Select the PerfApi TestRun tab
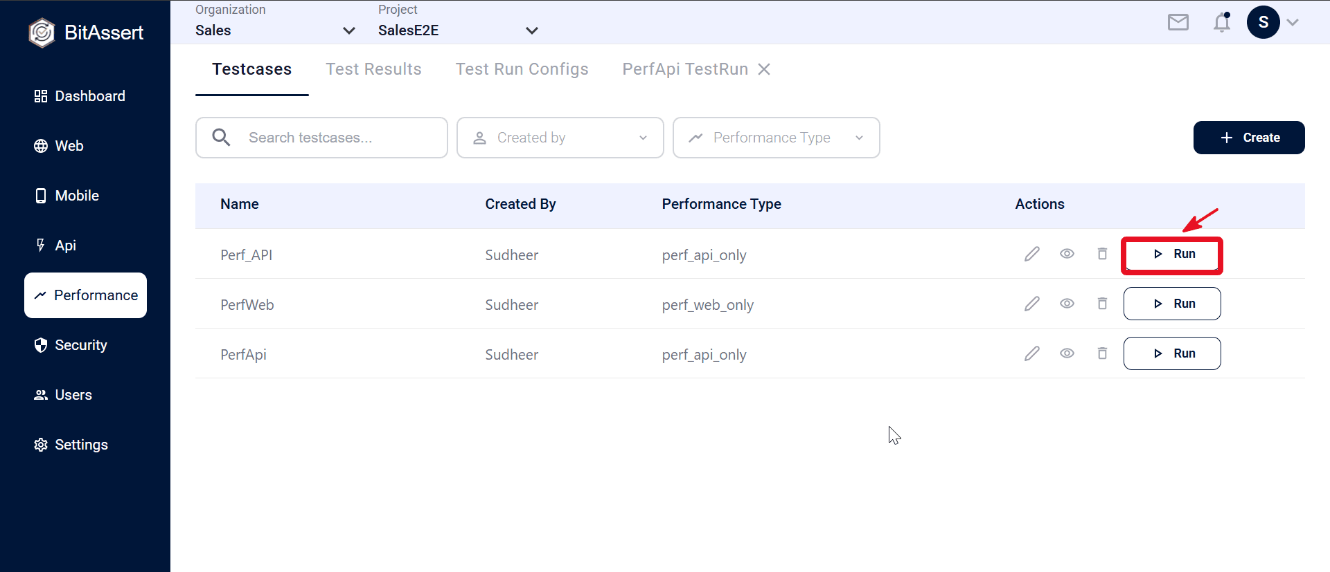 pyautogui.click(x=685, y=69)
